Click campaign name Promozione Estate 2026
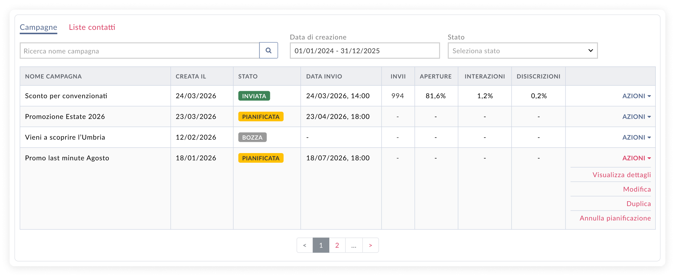The width and height of the screenshot is (675, 276). [x=65, y=117]
